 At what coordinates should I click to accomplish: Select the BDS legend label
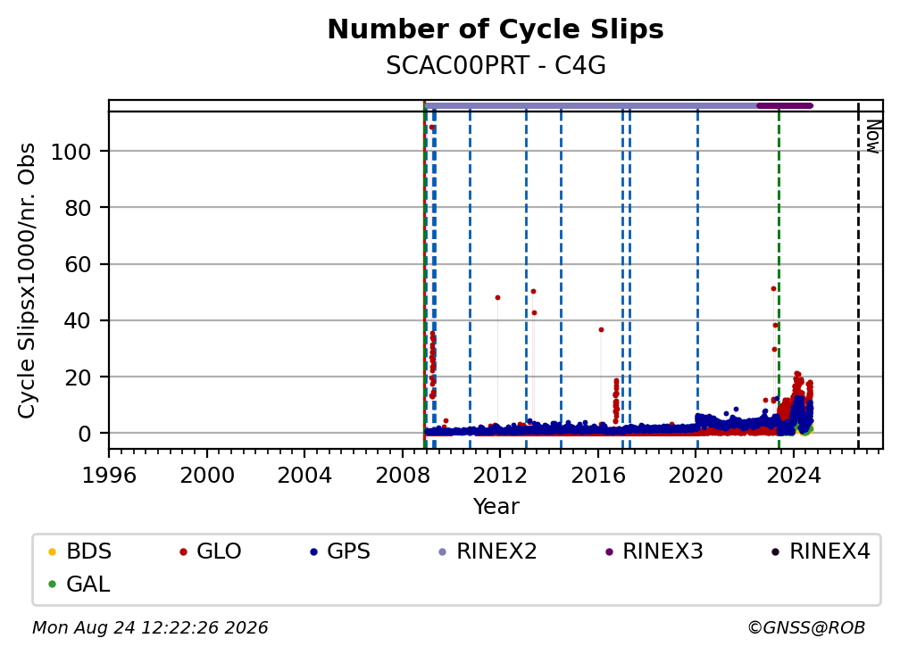89,551
